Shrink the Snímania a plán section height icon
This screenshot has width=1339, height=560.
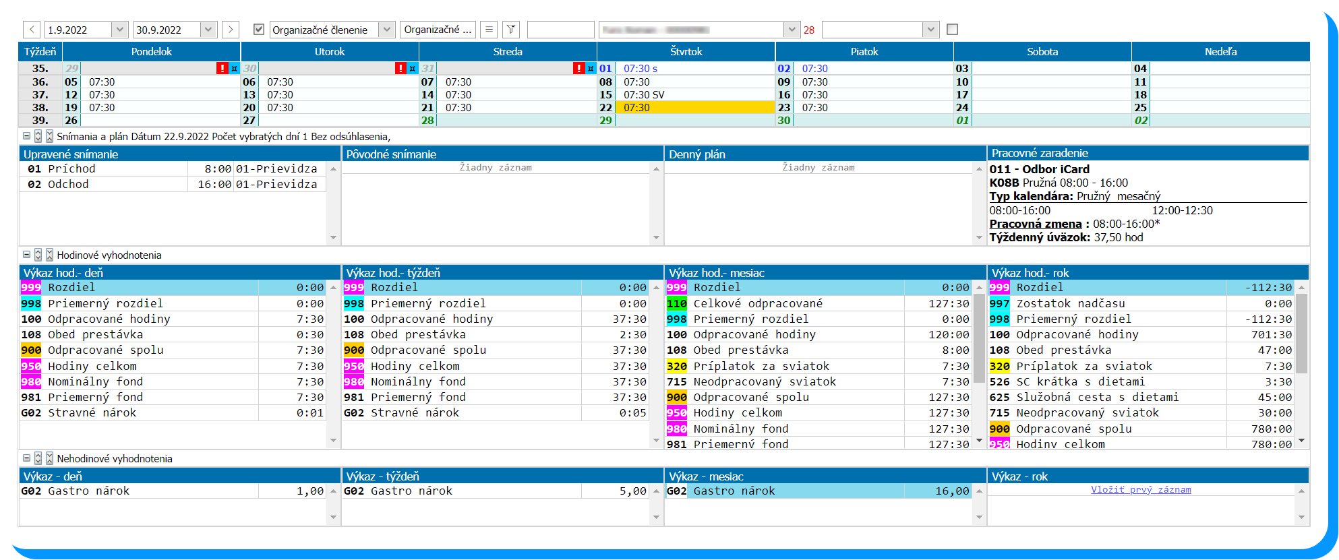coord(49,136)
